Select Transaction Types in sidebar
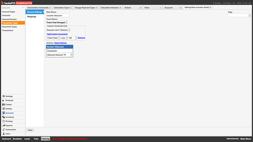253x142 pixels. point(13,23)
